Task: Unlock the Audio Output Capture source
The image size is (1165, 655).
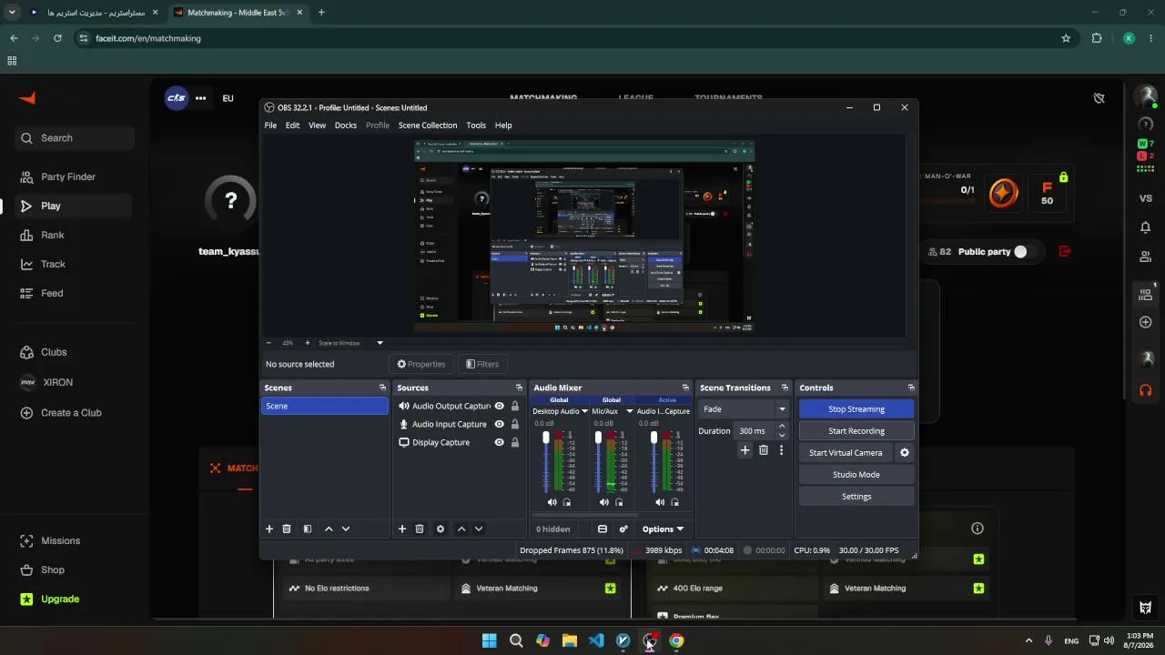Action: tap(515, 406)
